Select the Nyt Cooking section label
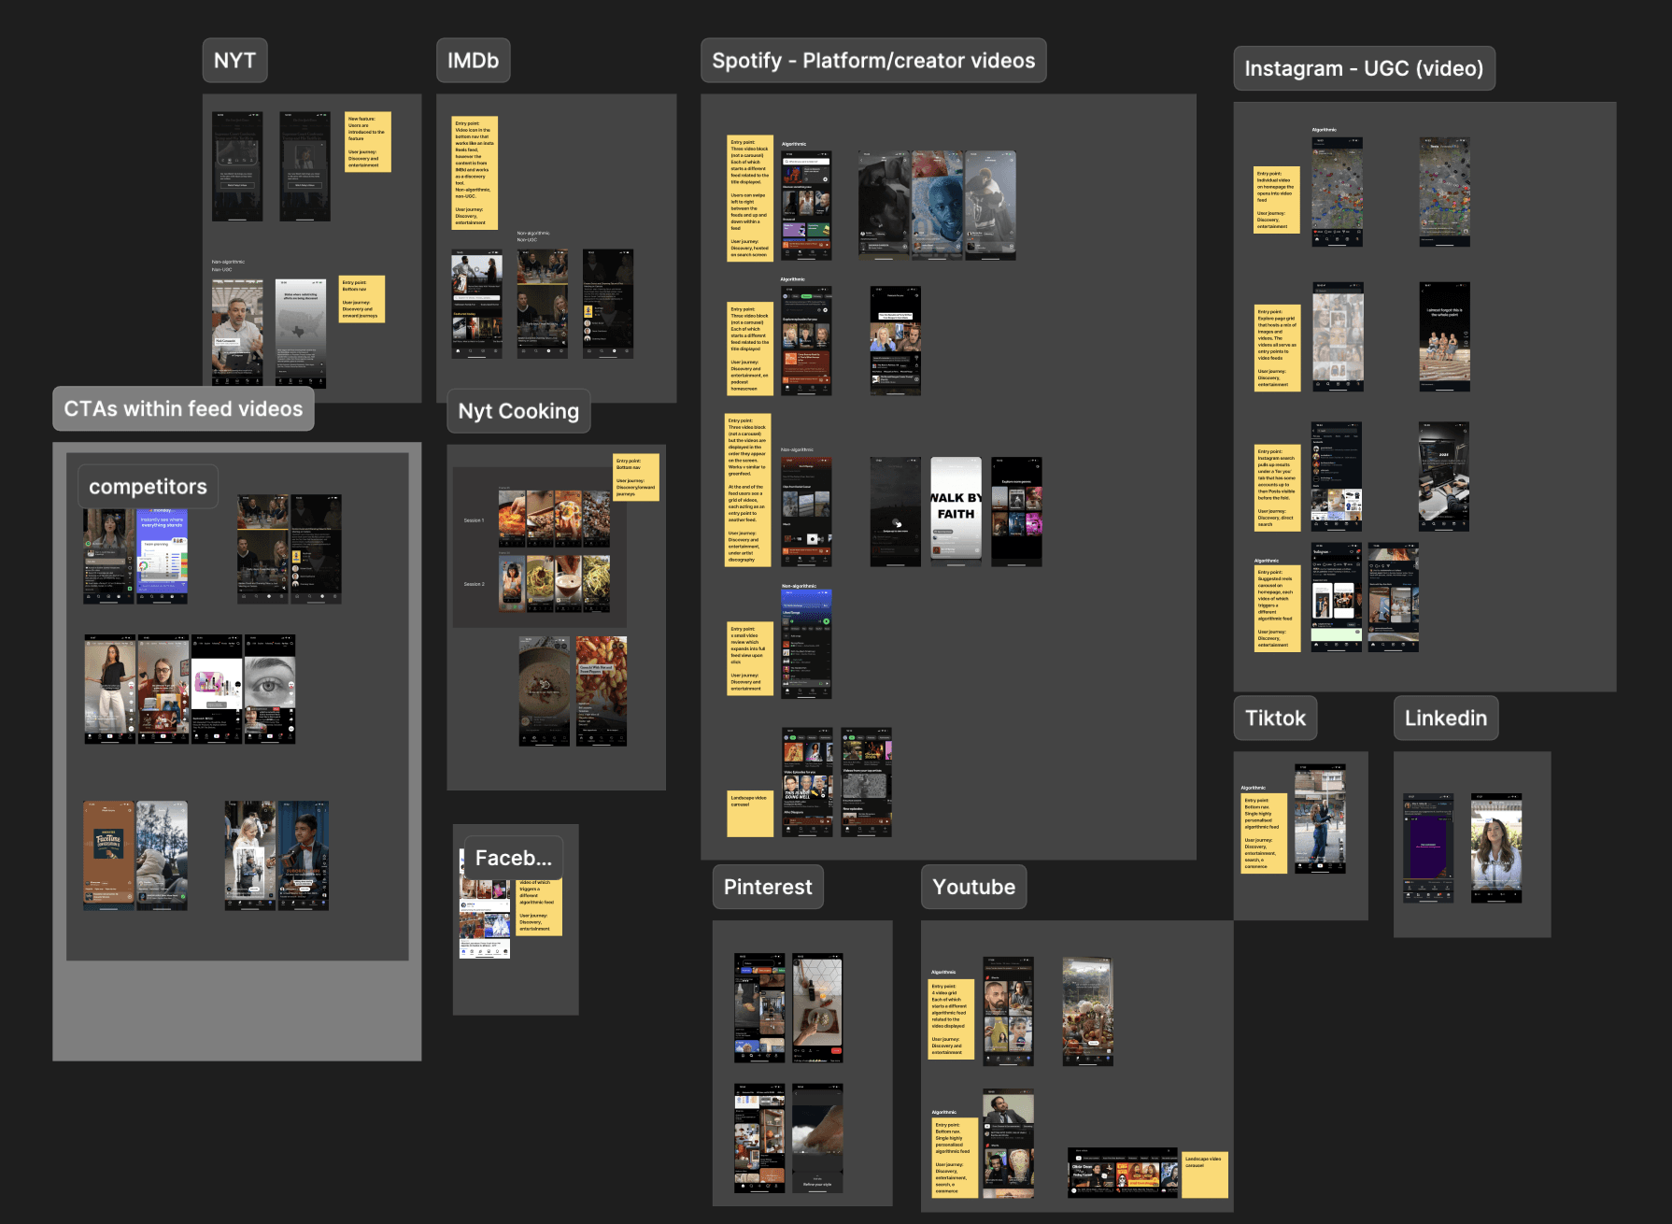Screen dimensions: 1672x1224 tap(518, 411)
